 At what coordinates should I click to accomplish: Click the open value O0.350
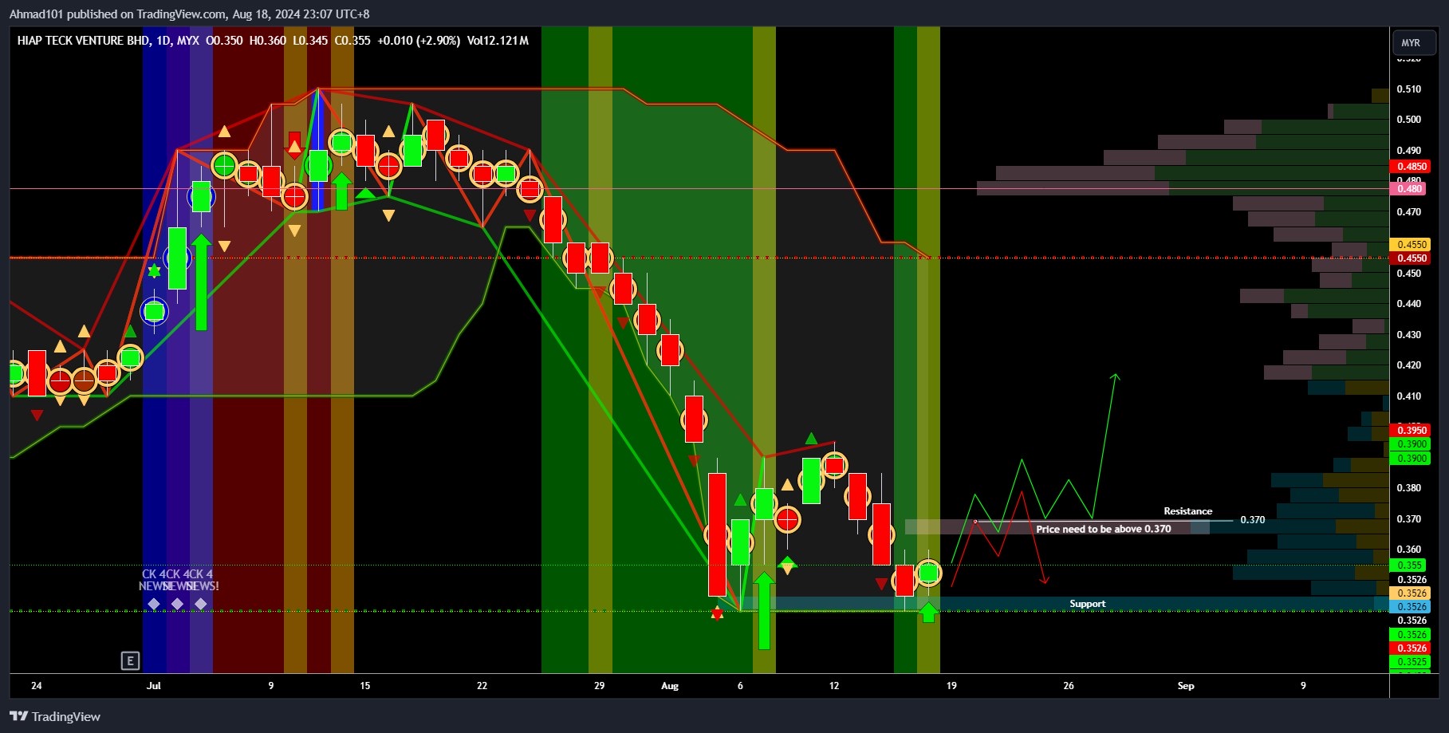[224, 40]
